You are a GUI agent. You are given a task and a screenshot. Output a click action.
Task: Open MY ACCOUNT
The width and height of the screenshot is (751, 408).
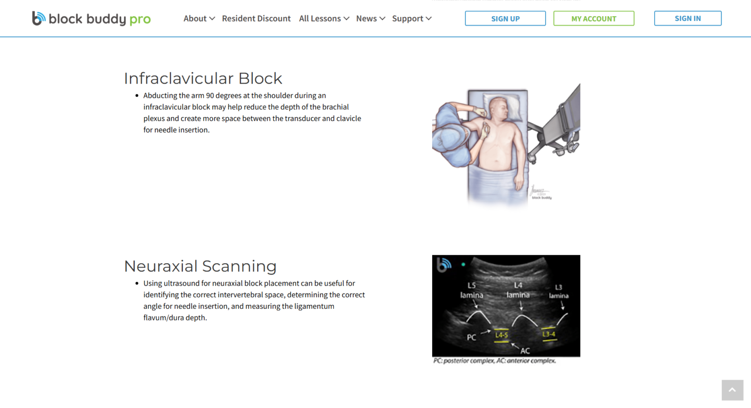coord(594,19)
